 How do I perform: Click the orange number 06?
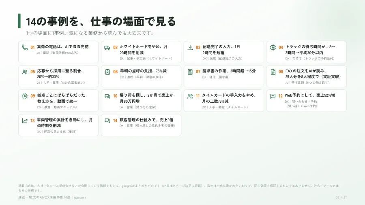(115, 72)
